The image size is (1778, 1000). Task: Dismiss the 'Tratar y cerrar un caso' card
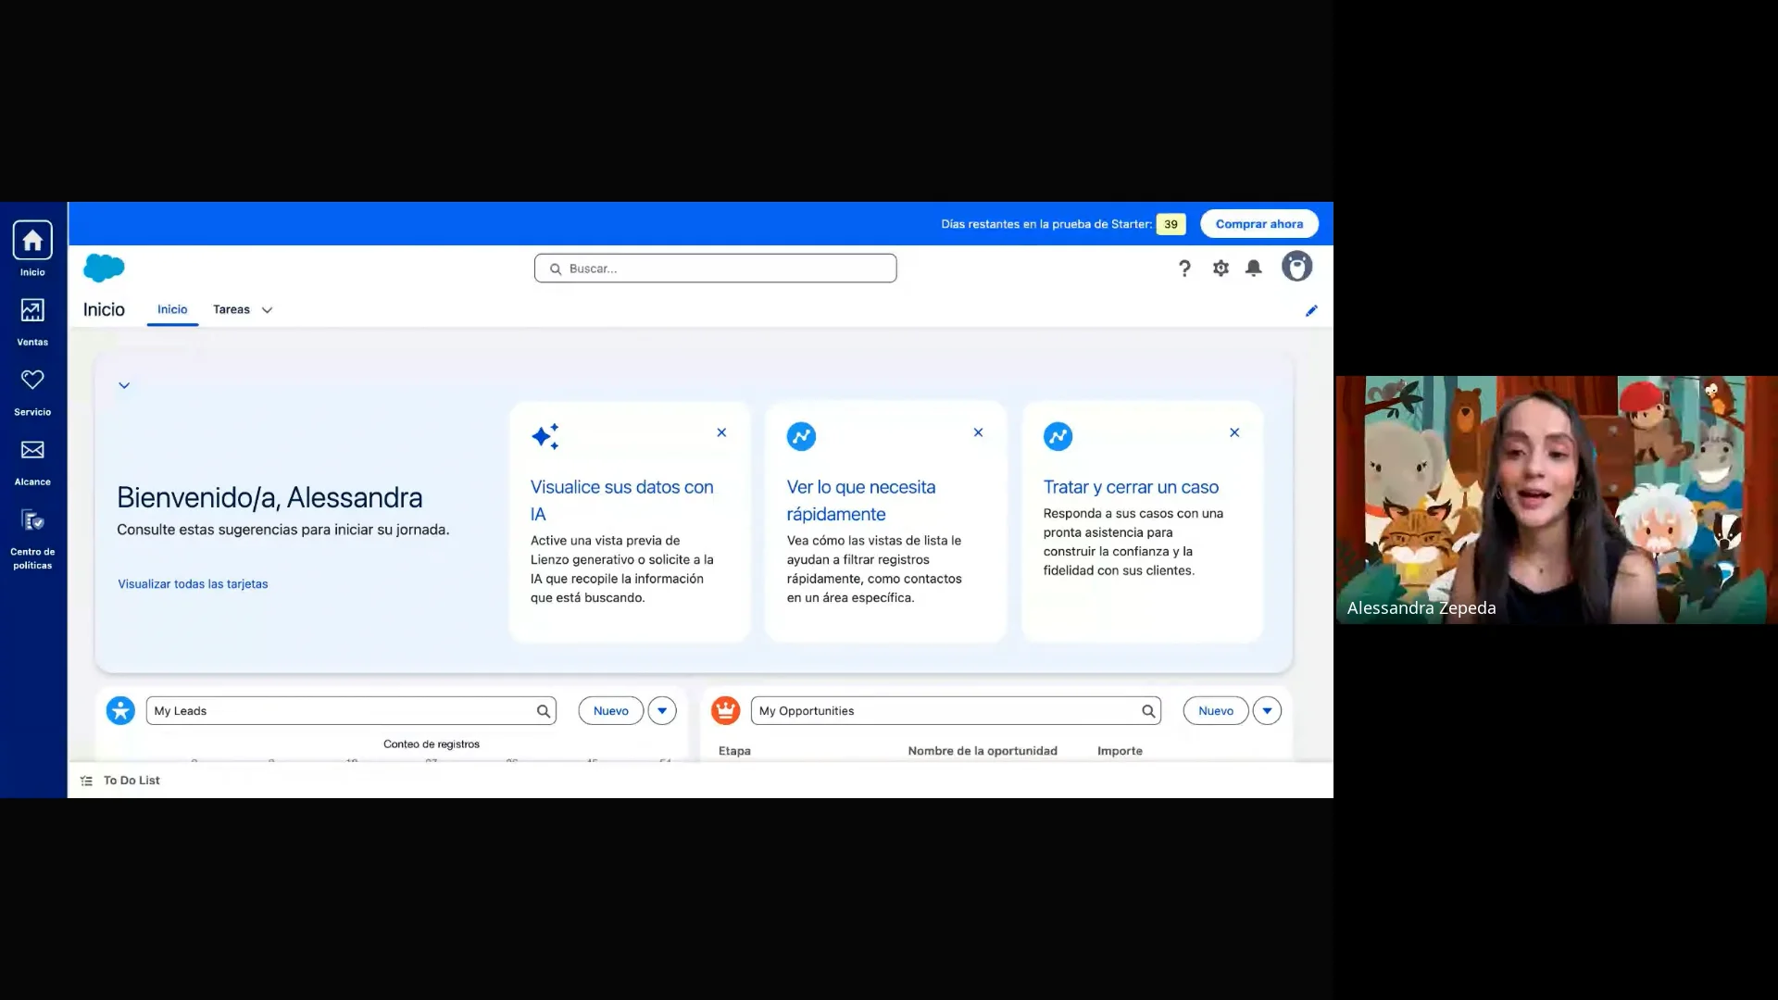click(x=1234, y=432)
